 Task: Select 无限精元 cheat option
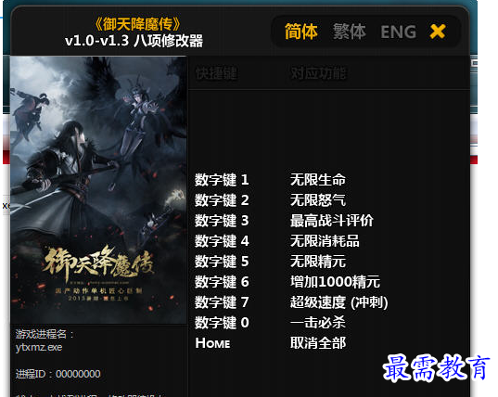(x=318, y=262)
